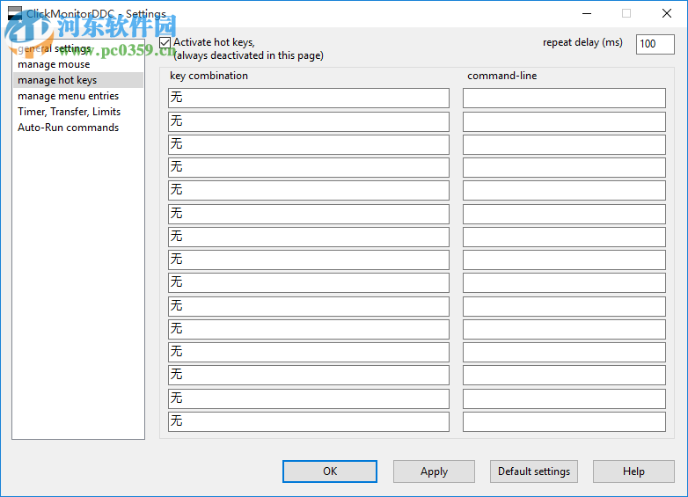Click the twelfth command-line field

point(564,352)
